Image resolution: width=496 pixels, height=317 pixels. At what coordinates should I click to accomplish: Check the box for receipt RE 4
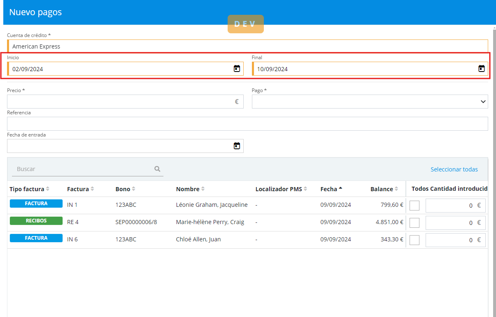pyautogui.click(x=414, y=223)
